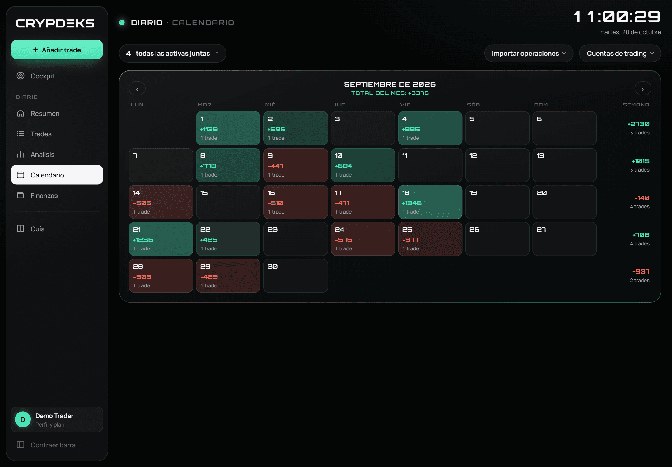Click weekly total -937
The image size is (672, 467).
[x=641, y=271]
